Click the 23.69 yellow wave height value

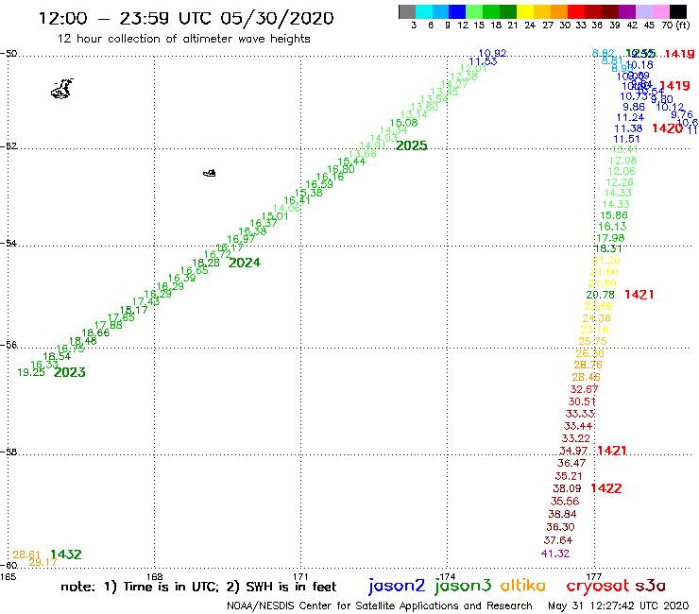click(599, 306)
